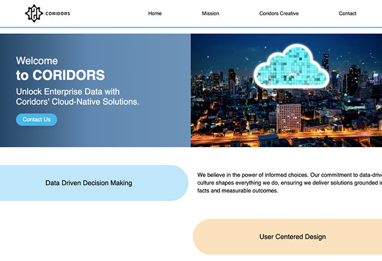
Task: Select the User Centered Design label
Action: [292, 237]
